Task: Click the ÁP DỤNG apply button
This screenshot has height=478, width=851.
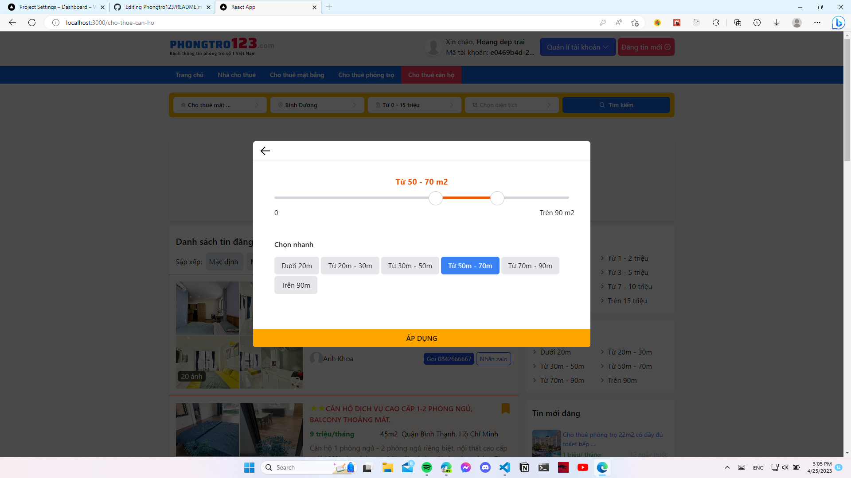Action: (x=422, y=338)
